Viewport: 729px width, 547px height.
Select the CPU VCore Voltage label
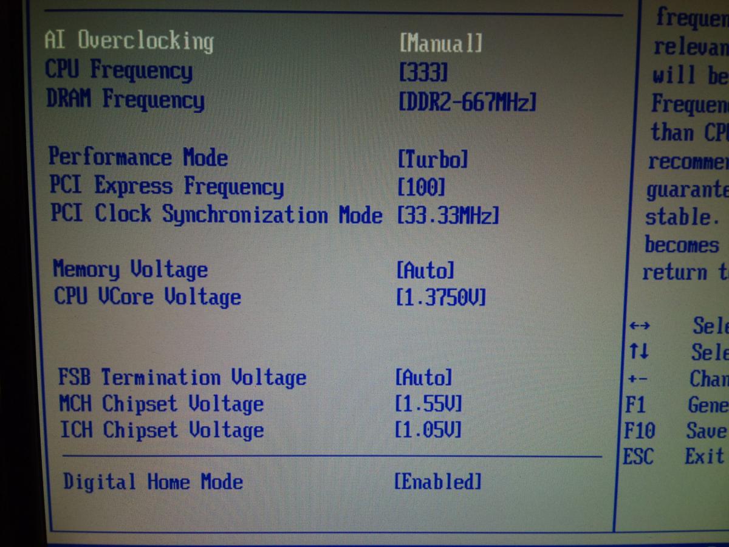pyautogui.click(x=148, y=297)
